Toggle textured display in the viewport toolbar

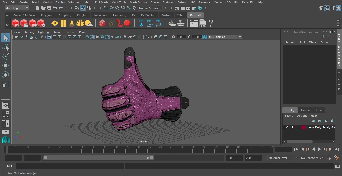(x=107, y=37)
